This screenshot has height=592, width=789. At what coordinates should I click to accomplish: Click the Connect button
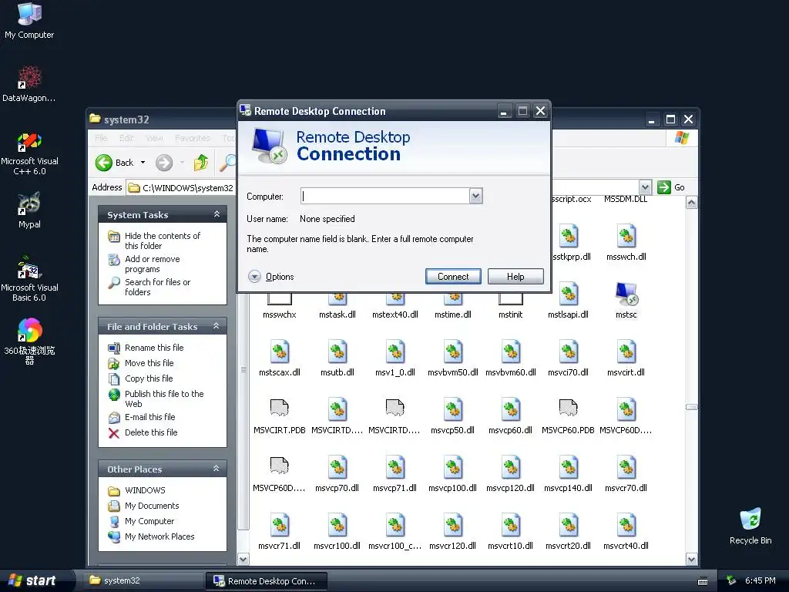tap(453, 277)
